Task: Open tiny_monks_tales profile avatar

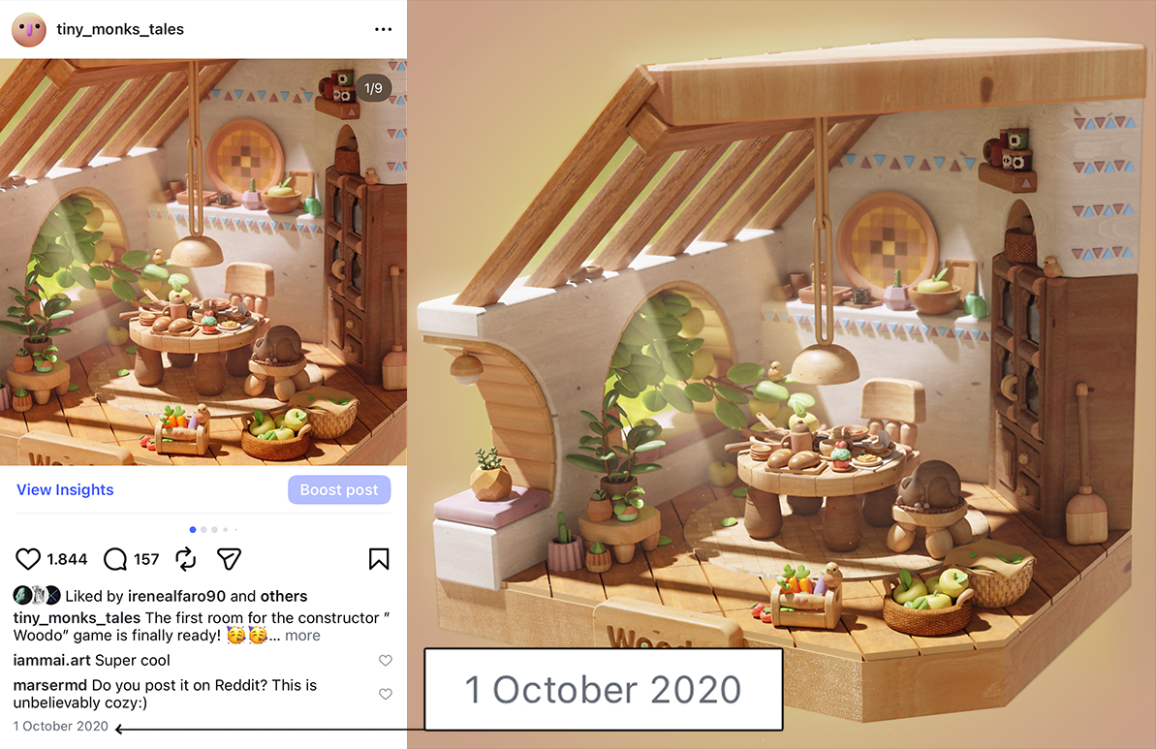Action: (x=29, y=29)
